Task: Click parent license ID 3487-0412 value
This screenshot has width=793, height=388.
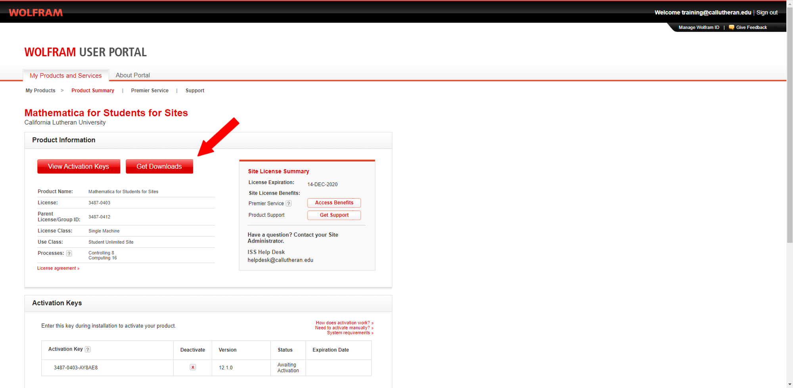Action: coord(99,217)
